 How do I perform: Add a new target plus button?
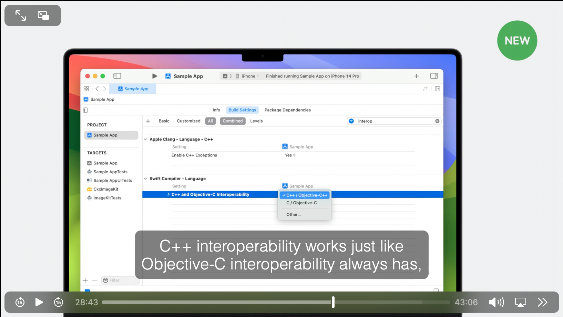pos(85,280)
